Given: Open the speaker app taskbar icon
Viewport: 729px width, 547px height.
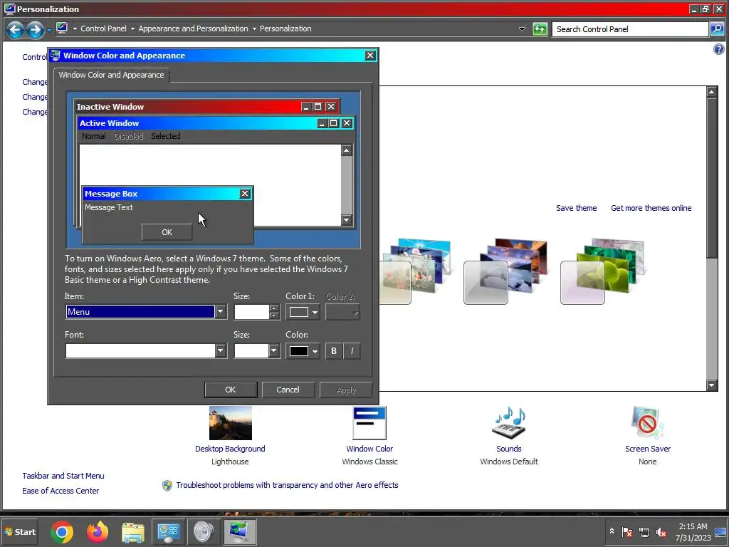Looking at the screenshot, I should [x=204, y=531].
